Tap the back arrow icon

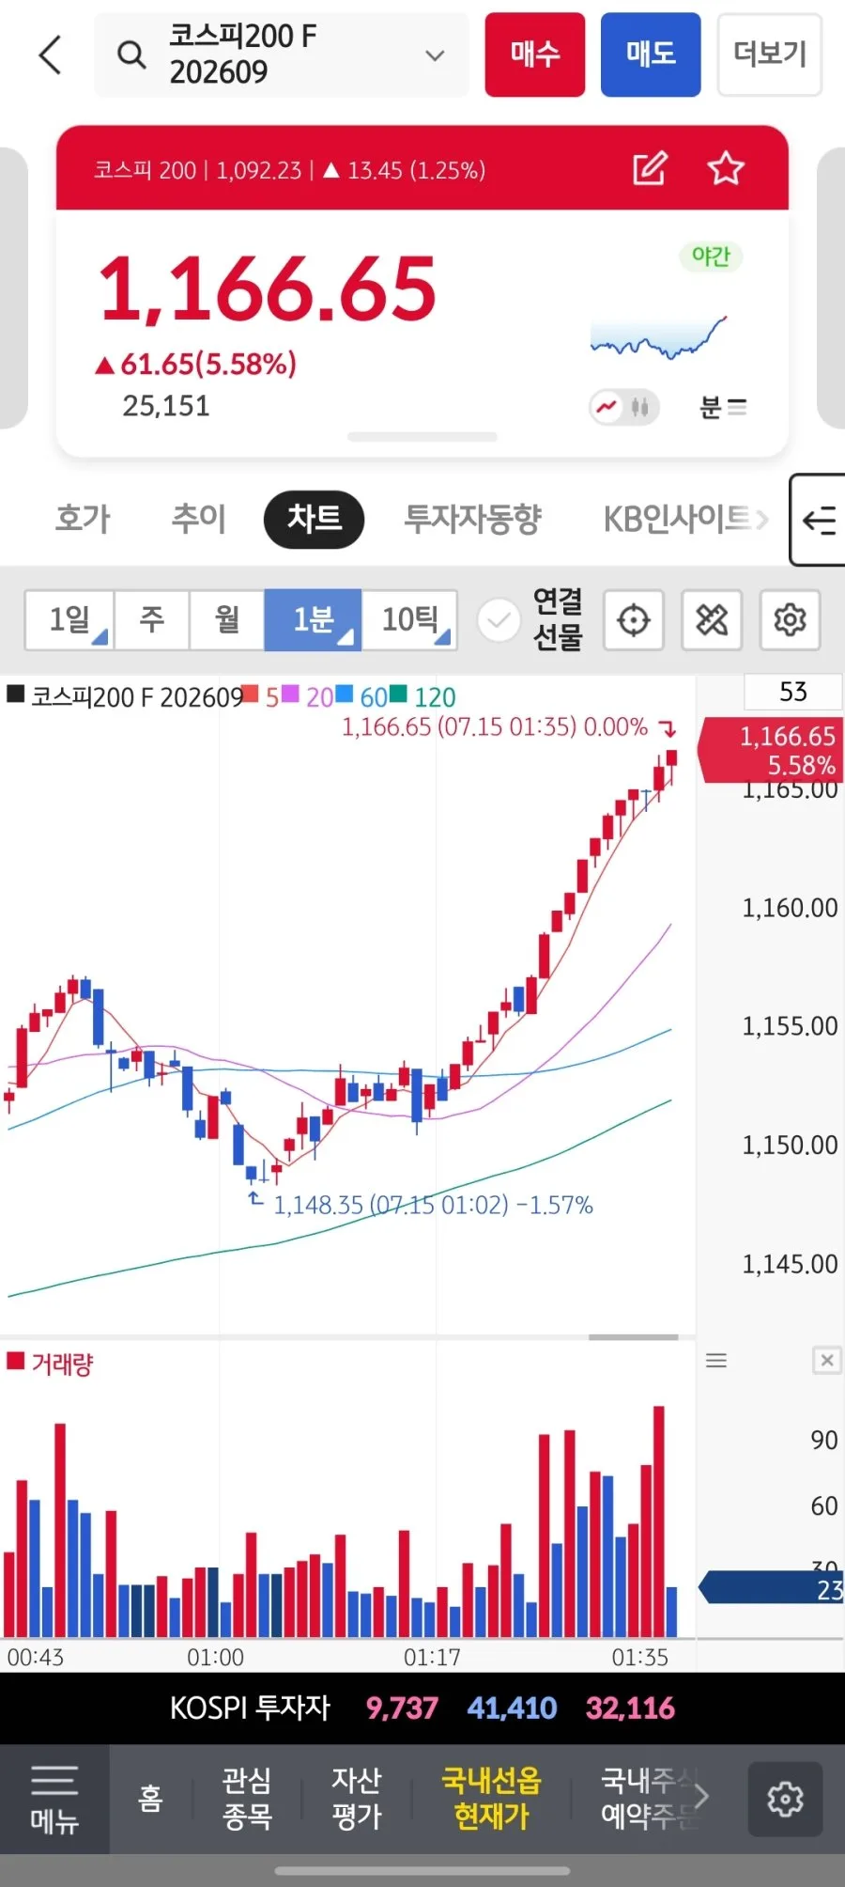(x=51, y=55)
